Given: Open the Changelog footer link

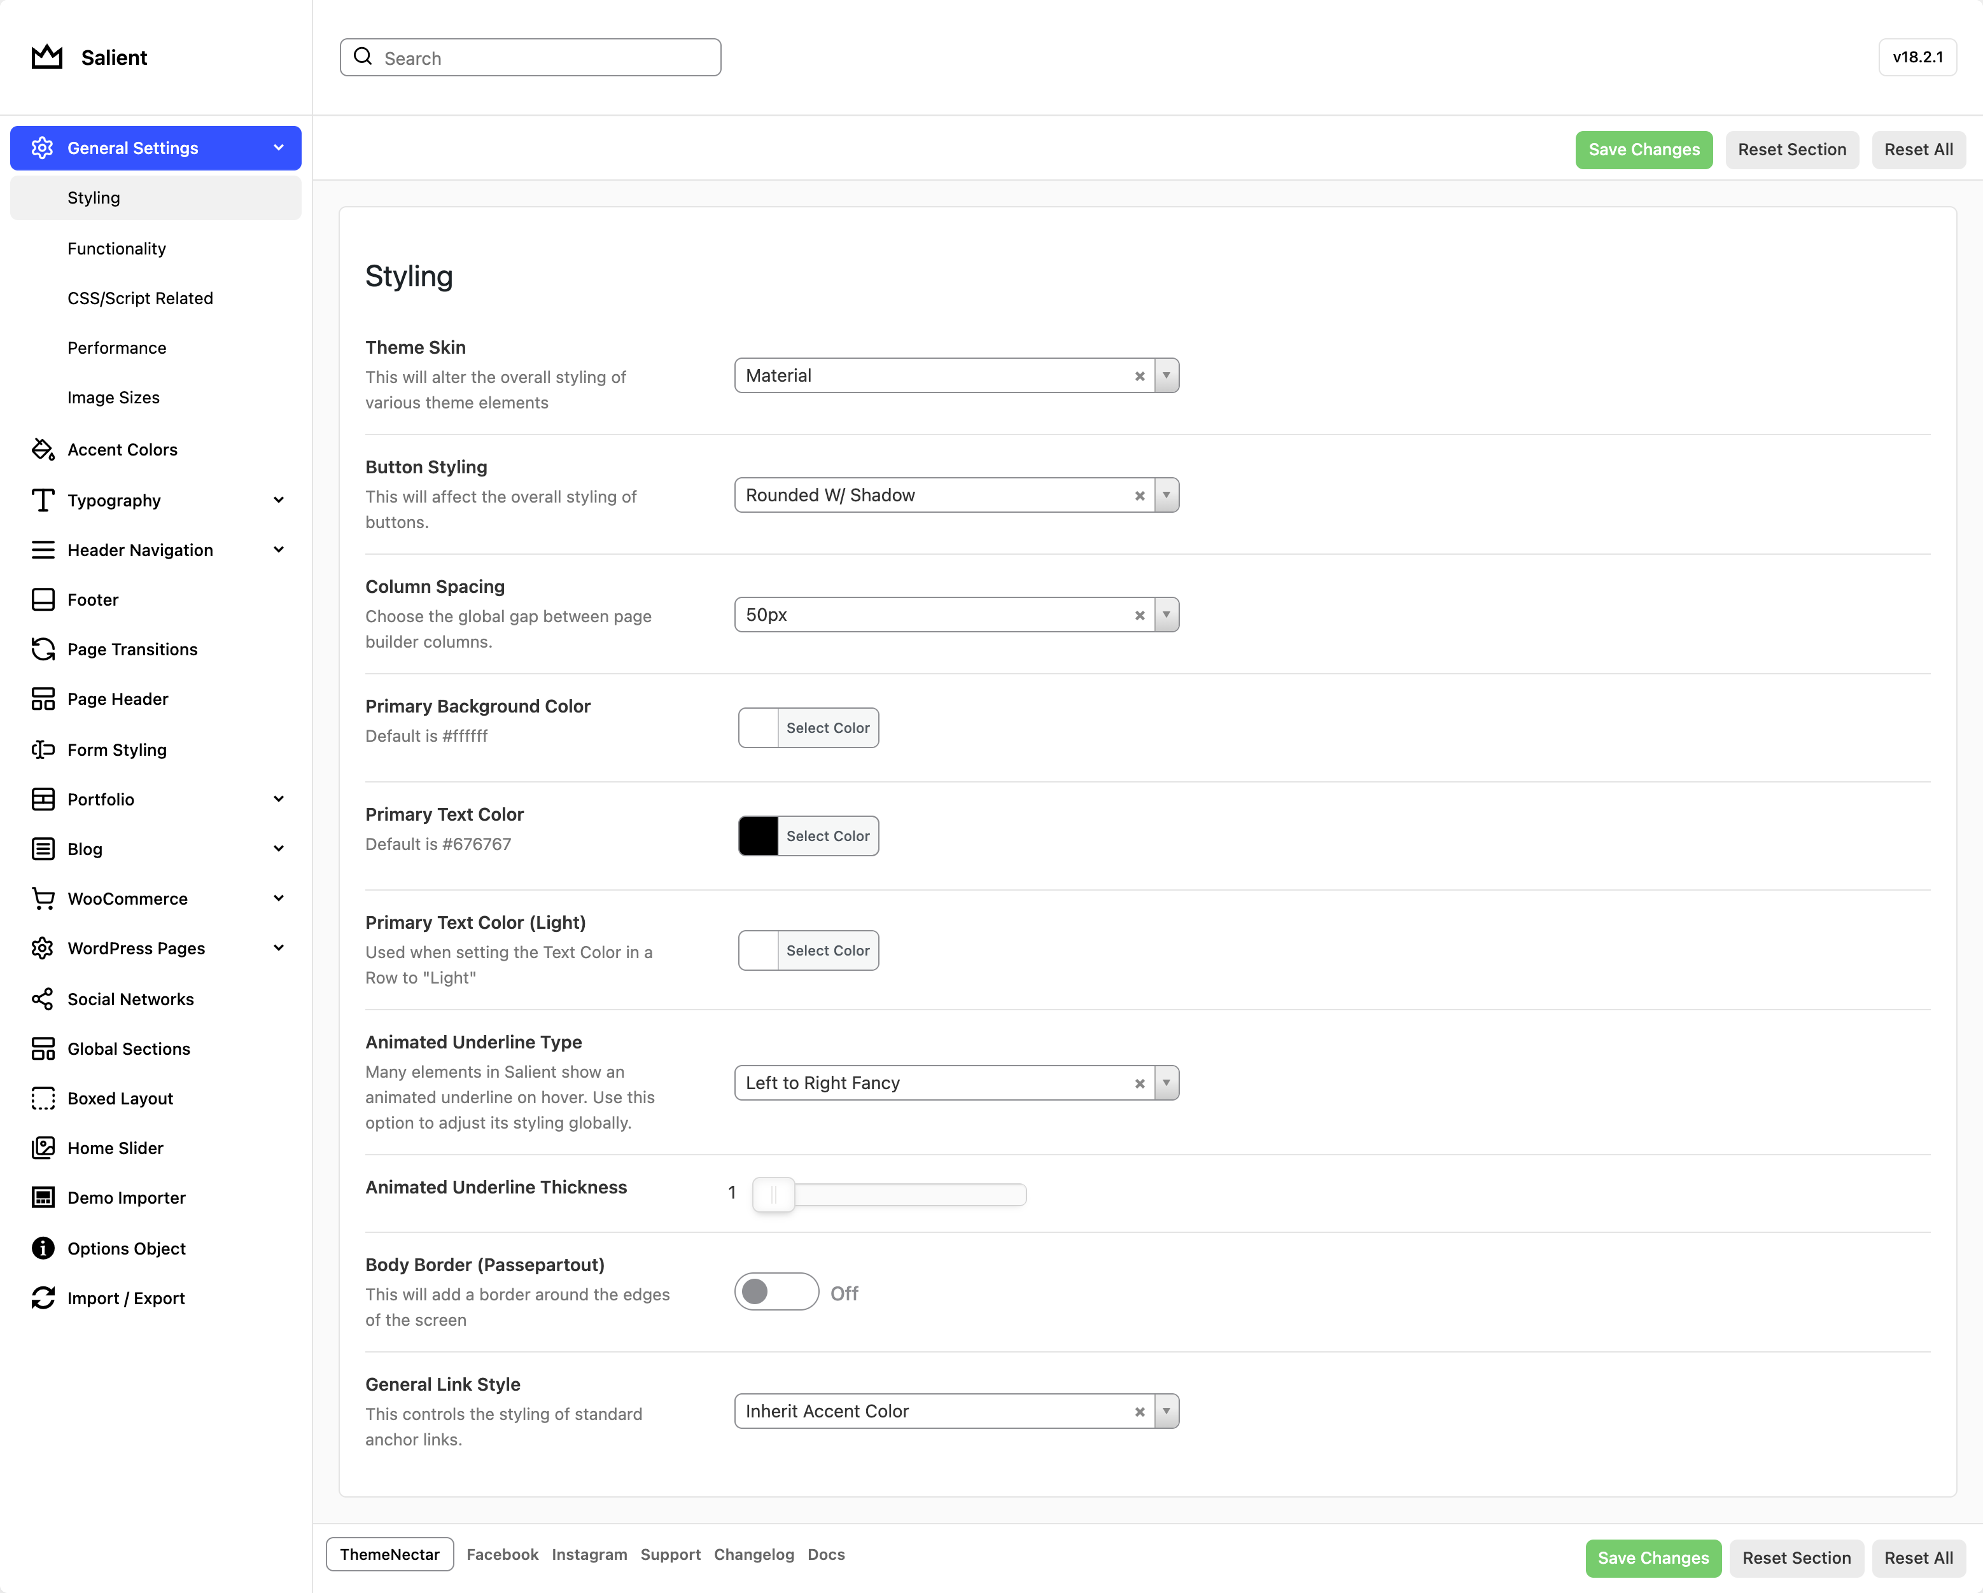Looking at the screenshot, I should [753, 1554].
